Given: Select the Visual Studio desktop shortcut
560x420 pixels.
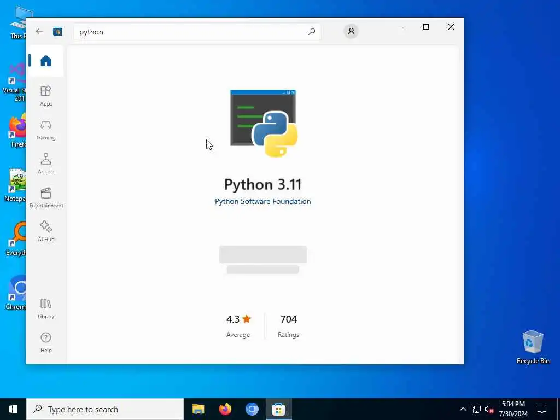Looking at the screenshot, I should click(14, 82).
